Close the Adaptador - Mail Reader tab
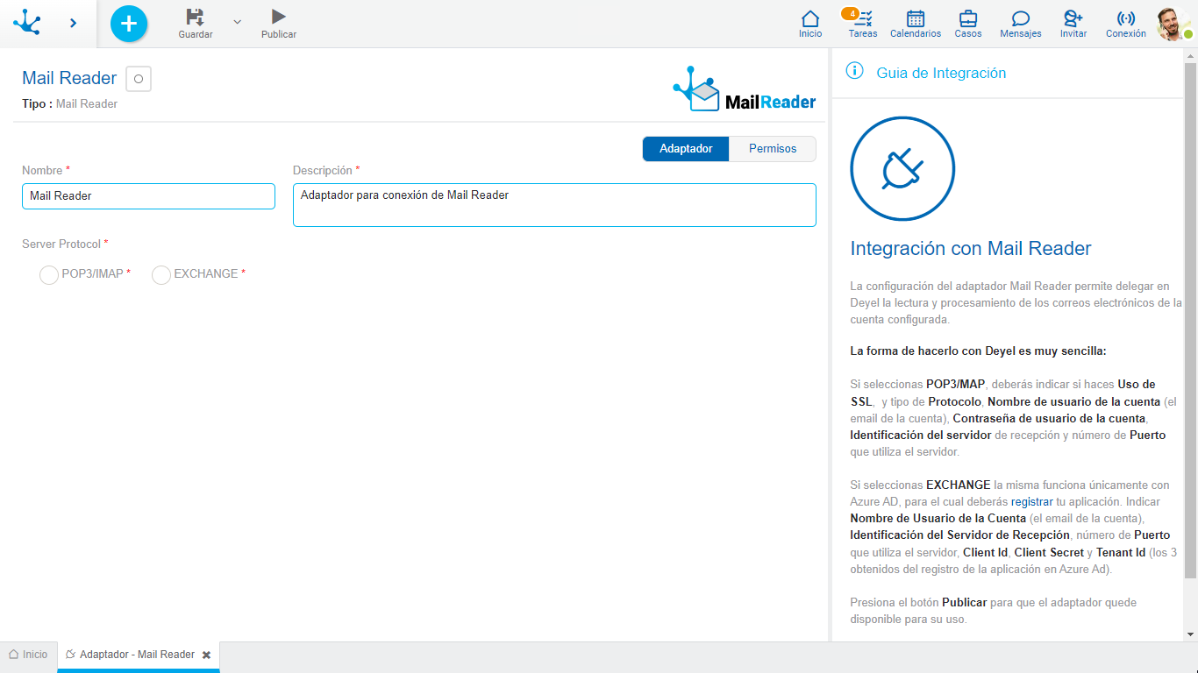The height and width of the screenshot is (673, 1198). click(x=206, y=655)
